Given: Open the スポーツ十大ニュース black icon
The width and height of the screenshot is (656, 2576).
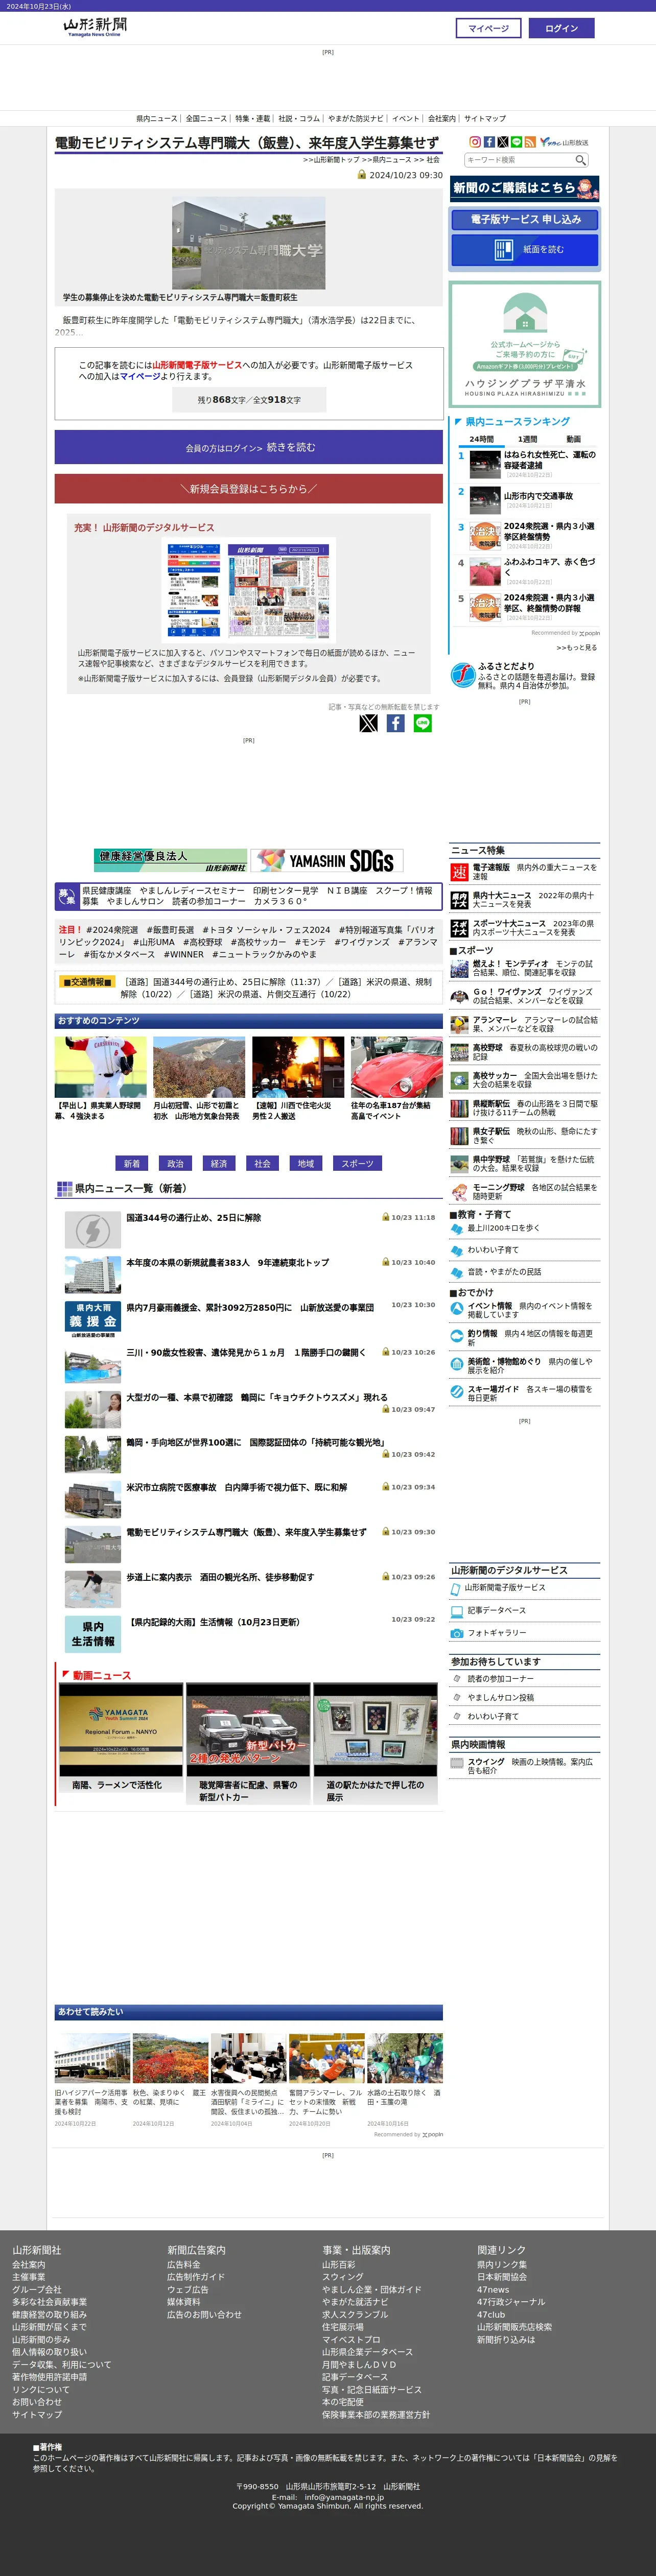Looking at the screenshot, I should coord(459,928).
